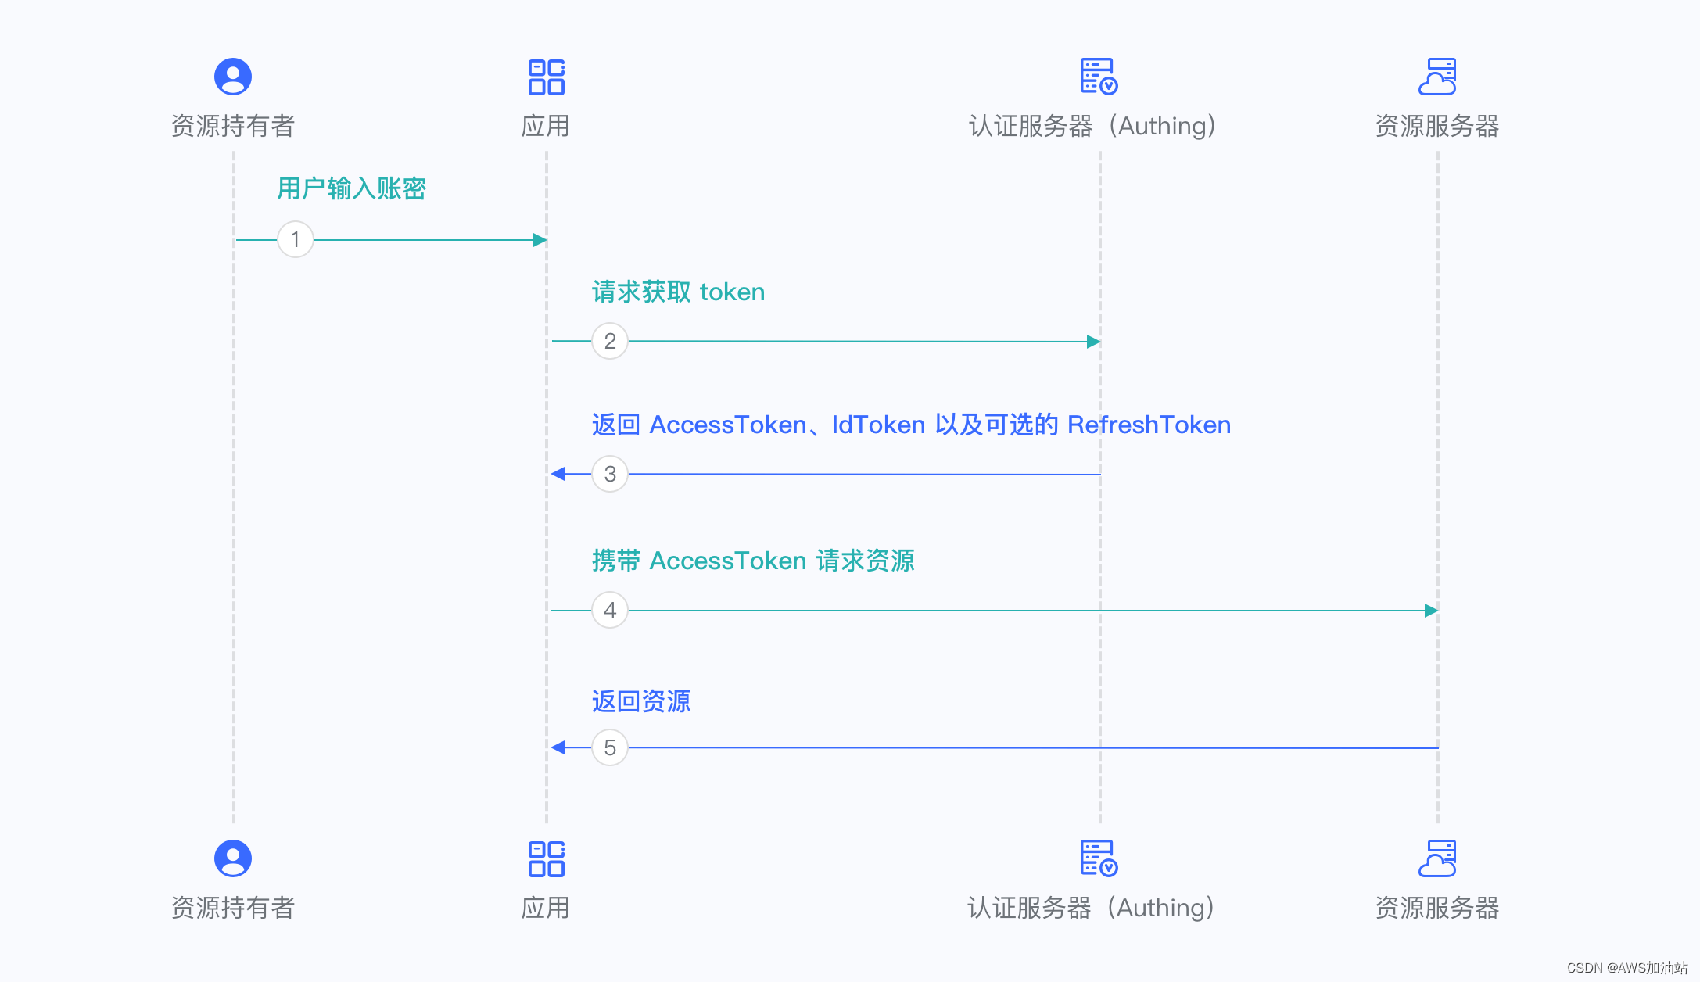Image resolution: width=1700 pixels, height=982 pixels.
Task: Select the 返回资源 label
Action: pos(641,701)
